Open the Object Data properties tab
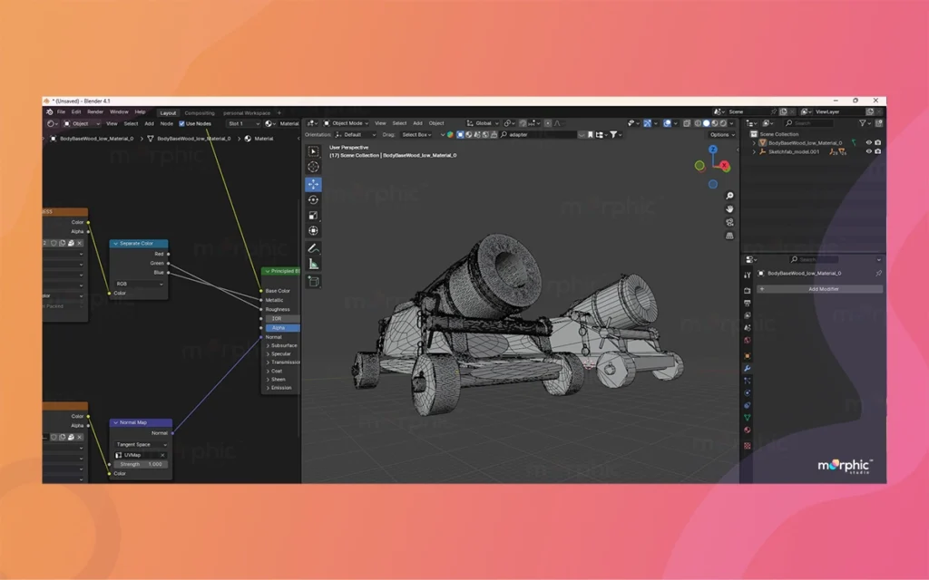The height and width of the screenshot is (580, 929). coord(748,418)
